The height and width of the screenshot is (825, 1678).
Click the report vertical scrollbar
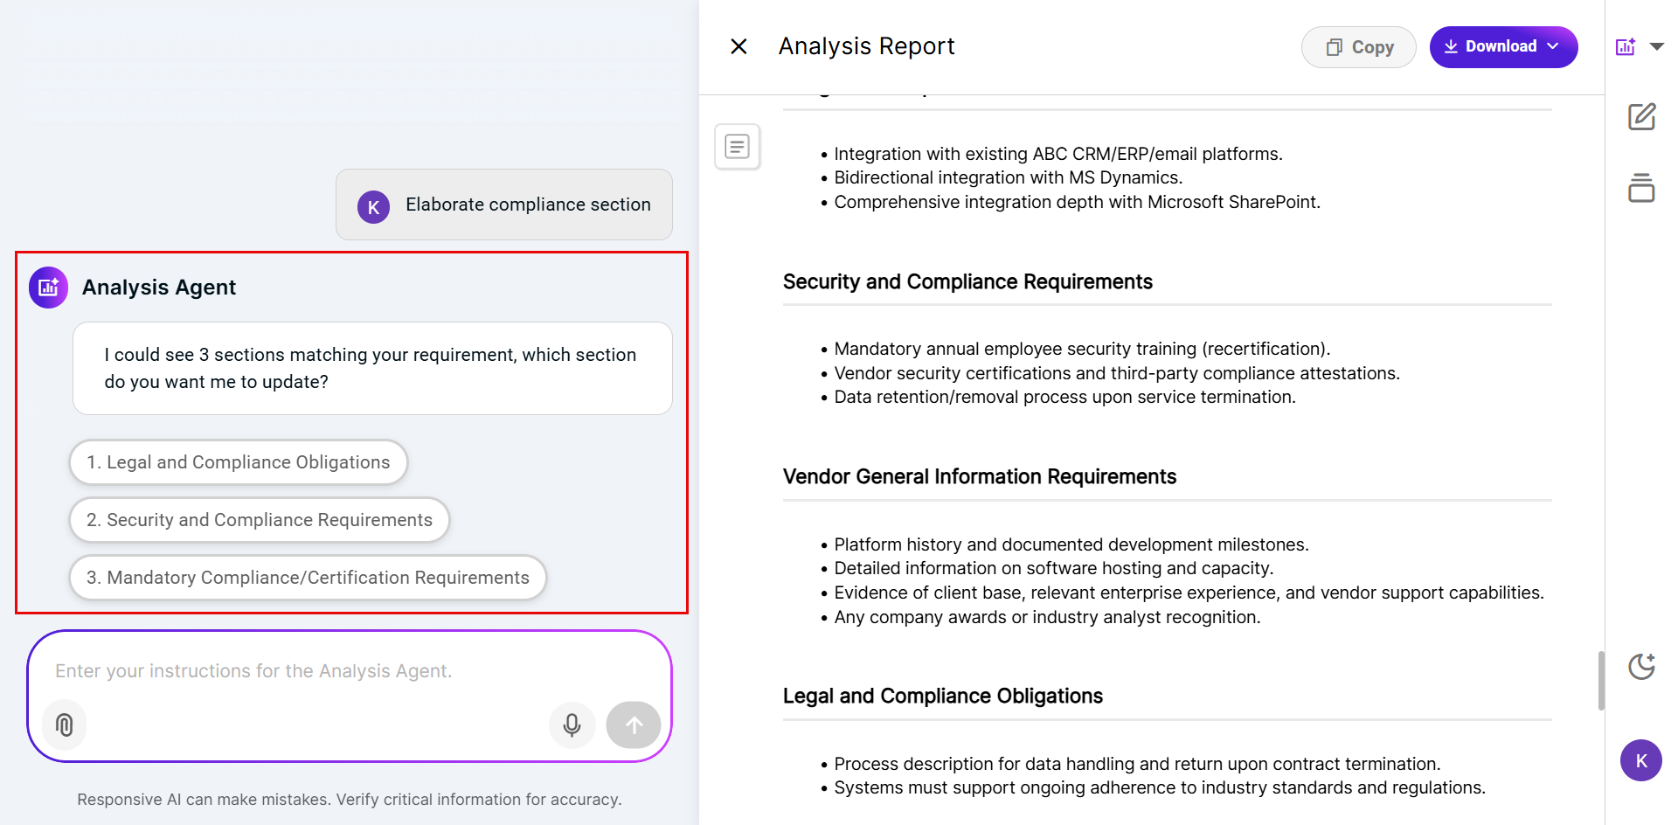click(1600, 680)
